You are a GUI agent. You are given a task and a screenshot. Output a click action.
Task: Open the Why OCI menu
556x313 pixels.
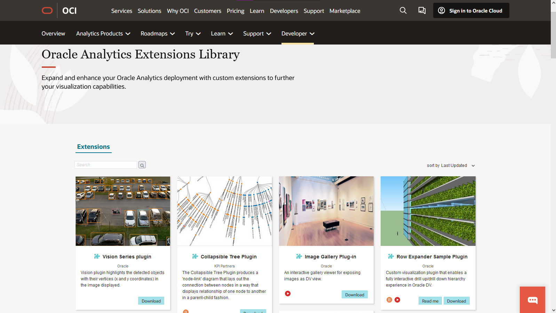coord(178,11)
